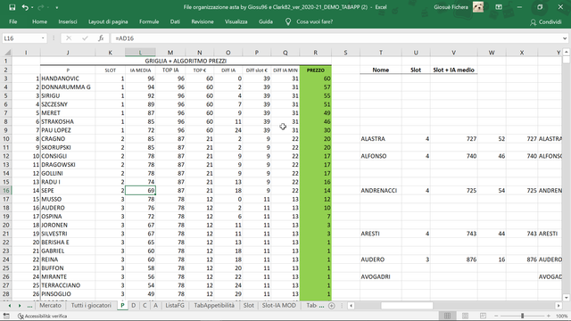The image size is (571, 321).
Task: Open the Ribbon Display Options button
Action: (499, 7)
